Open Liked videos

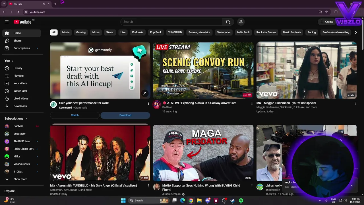point(22,99)
